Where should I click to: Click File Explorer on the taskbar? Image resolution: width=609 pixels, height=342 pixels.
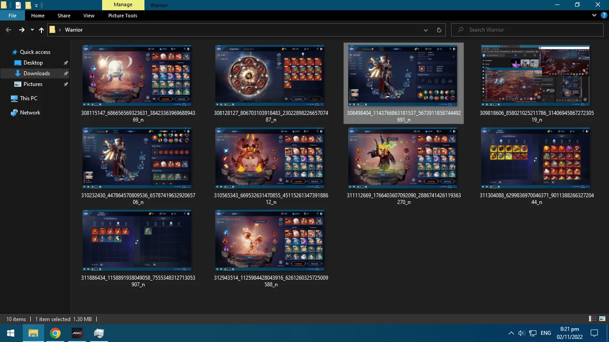click(33, 333)
